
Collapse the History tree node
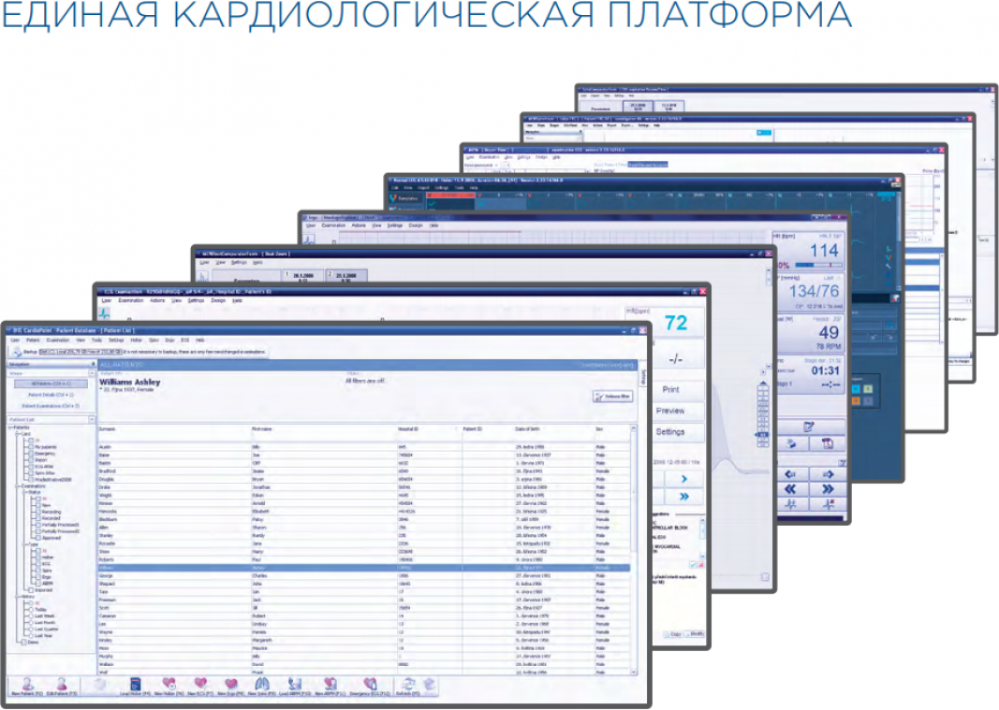click(x=18, y=596)
